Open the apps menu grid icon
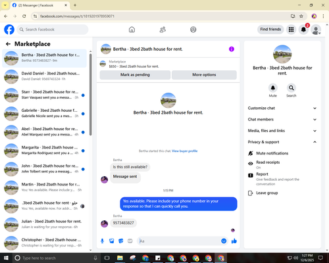 (x=291, y=30)
